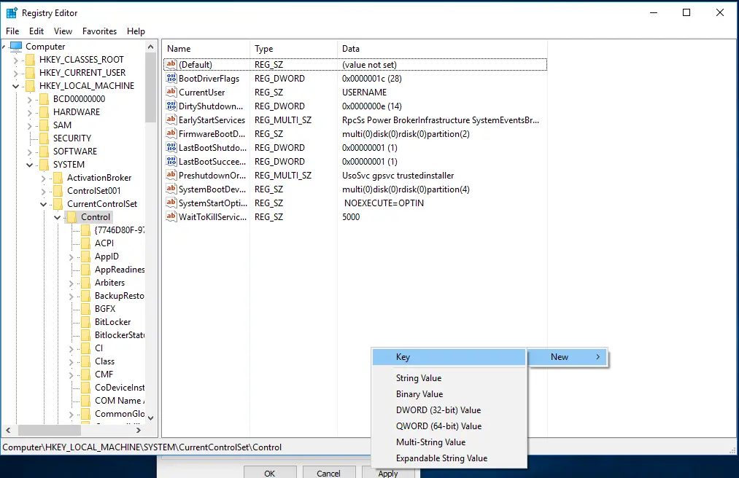The image size is (739, 478).
Task: Collapse the Control key arrow
Action: tap(58, 217)
